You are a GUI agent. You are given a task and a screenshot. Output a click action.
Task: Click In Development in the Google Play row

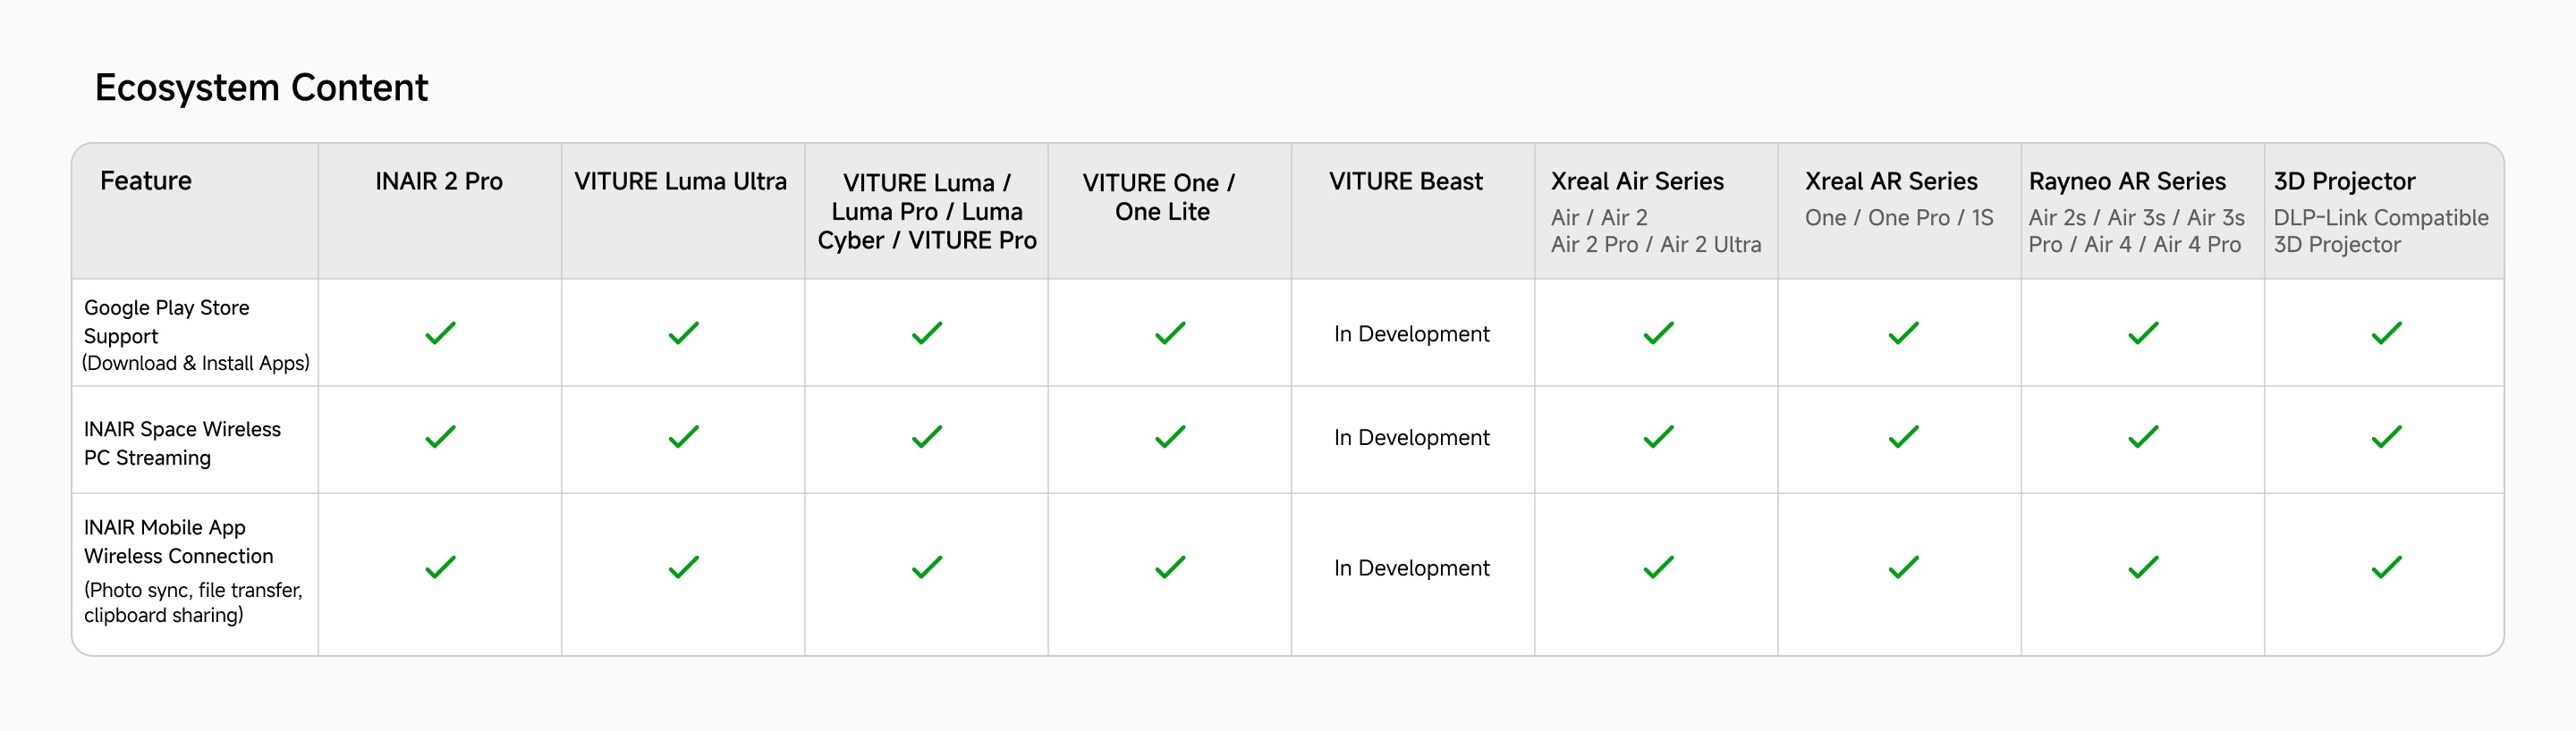point(1411,333)
